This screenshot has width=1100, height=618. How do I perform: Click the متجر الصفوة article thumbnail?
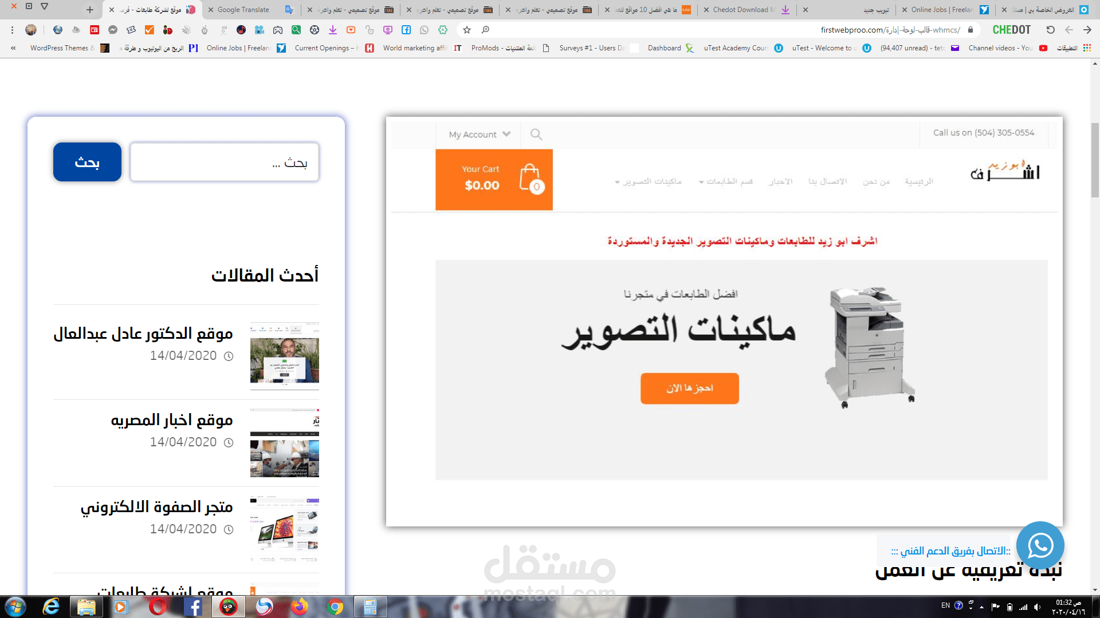tap(285, 530)
